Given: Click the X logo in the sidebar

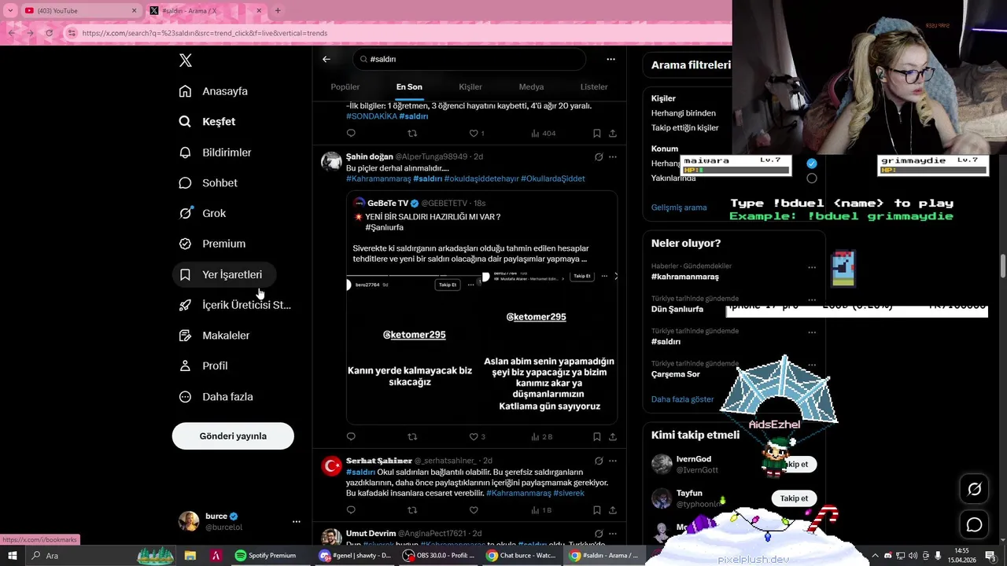Looking at the screenshot, I should coord(185,61).
